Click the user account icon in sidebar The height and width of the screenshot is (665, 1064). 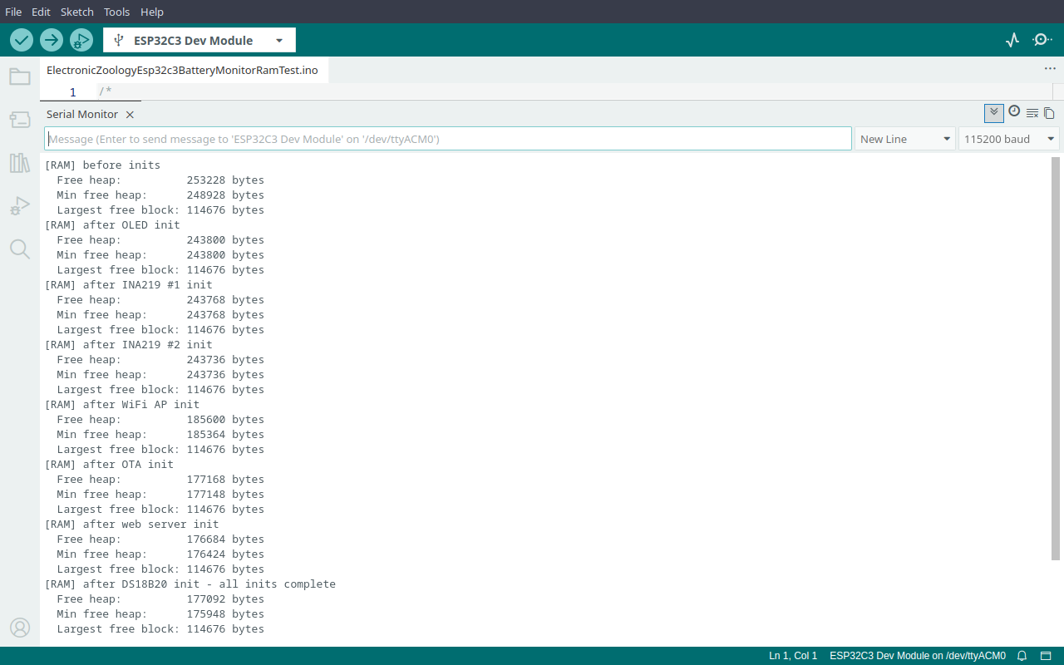pos(20,628)
